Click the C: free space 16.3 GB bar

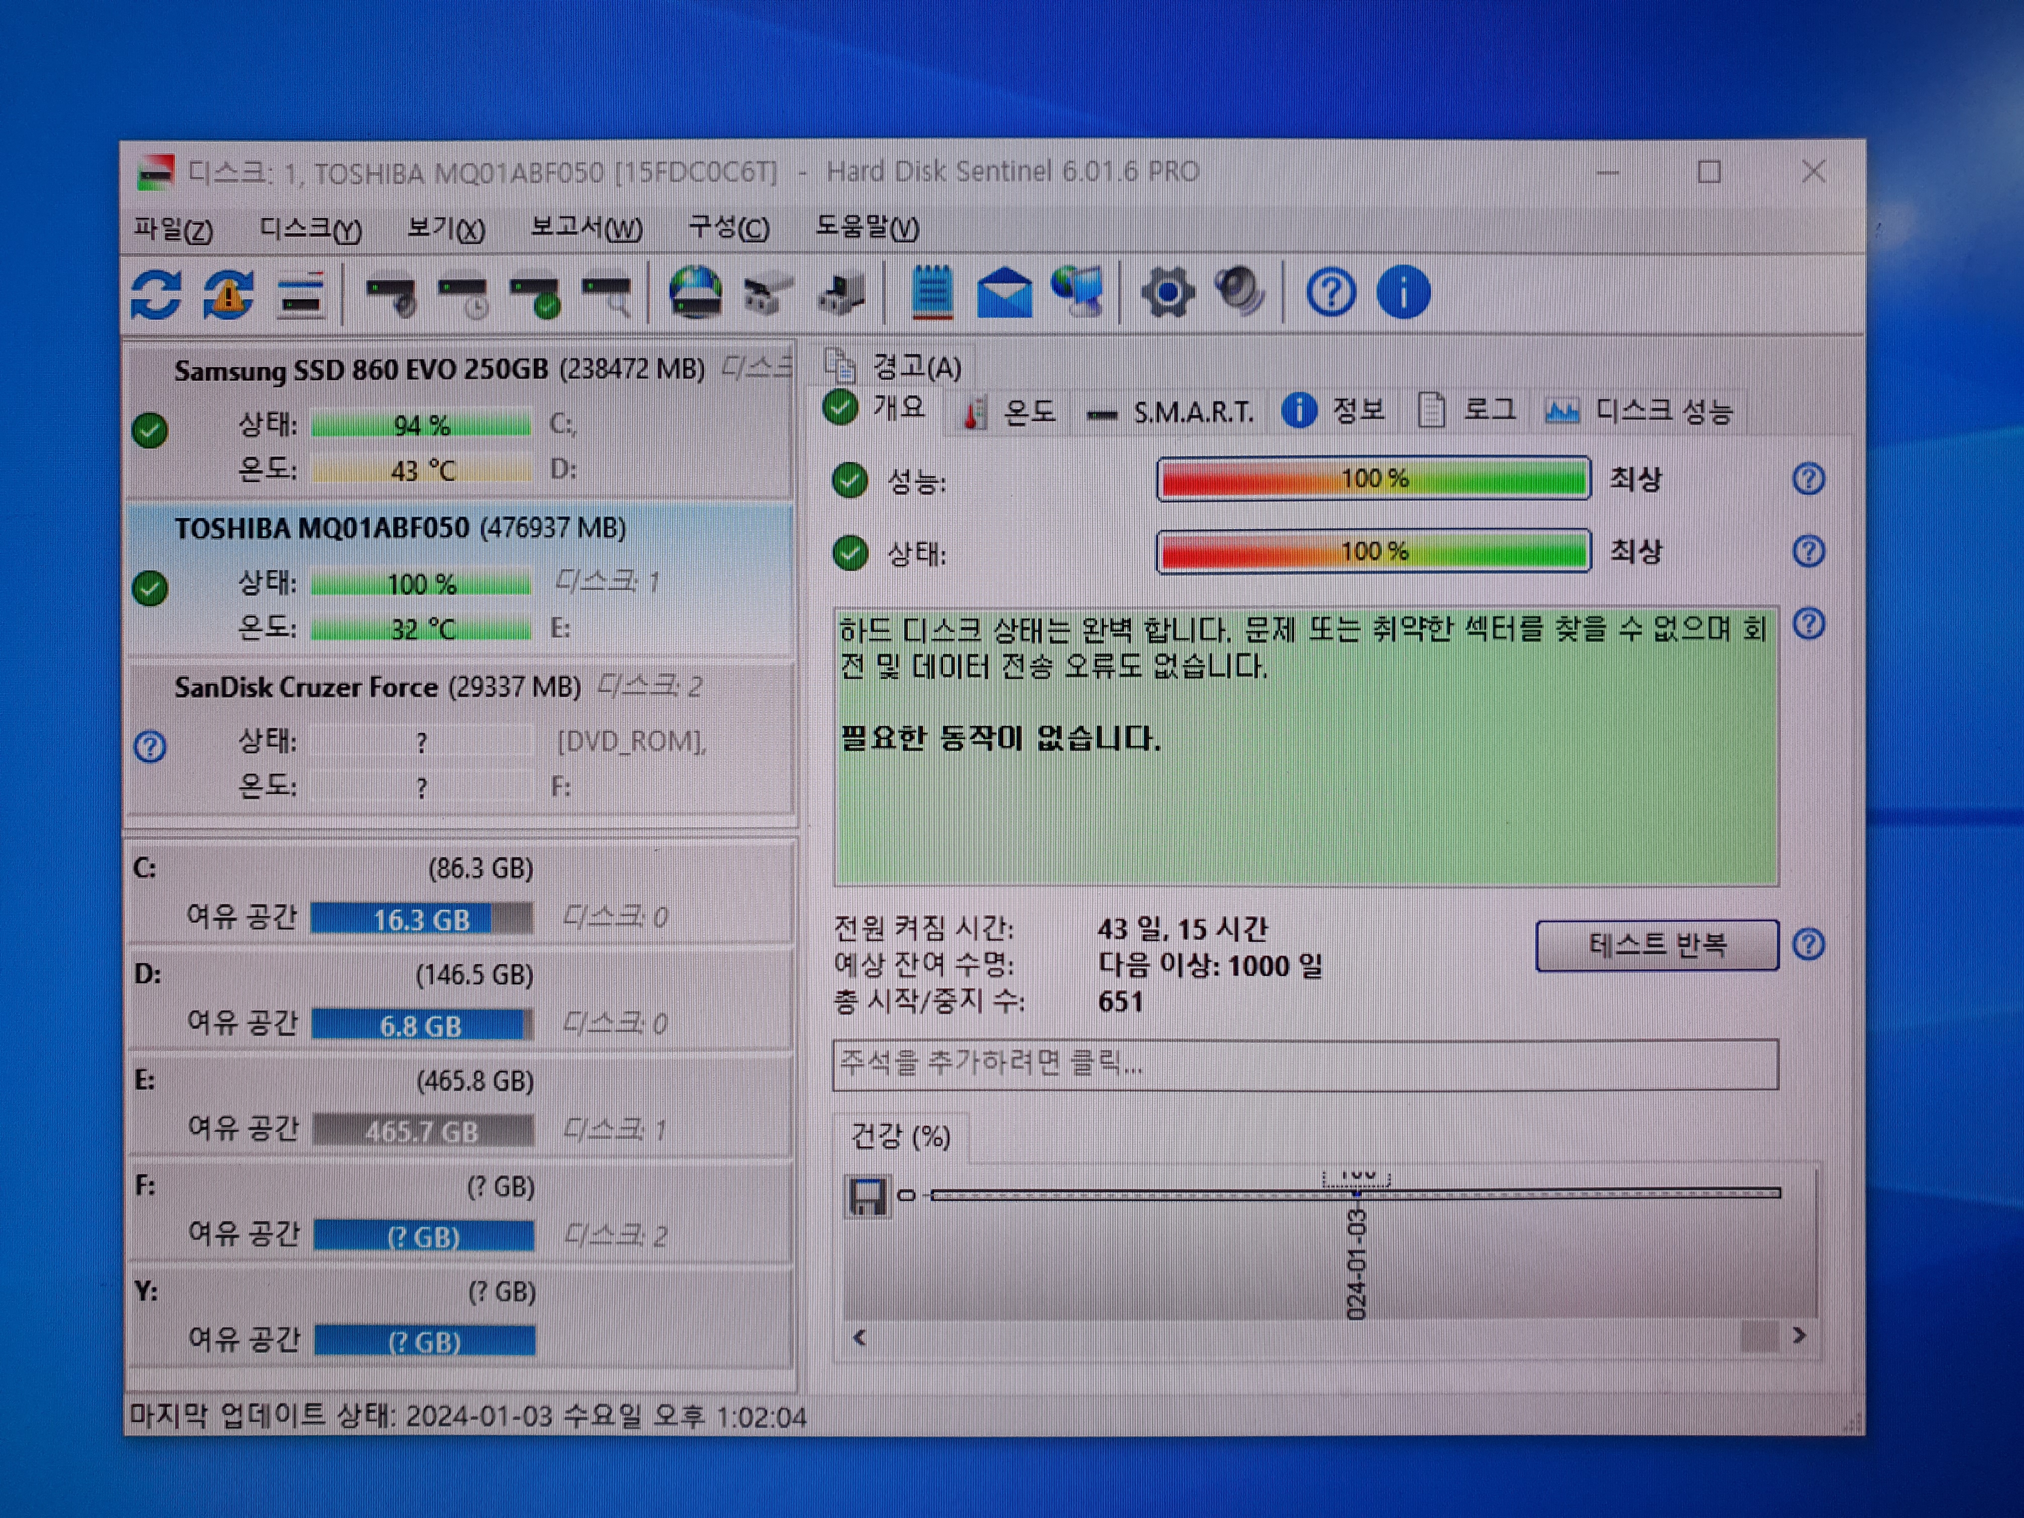422,919
